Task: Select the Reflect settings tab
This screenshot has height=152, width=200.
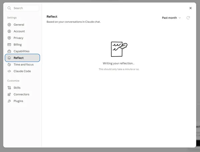Action: coord(22,58)
